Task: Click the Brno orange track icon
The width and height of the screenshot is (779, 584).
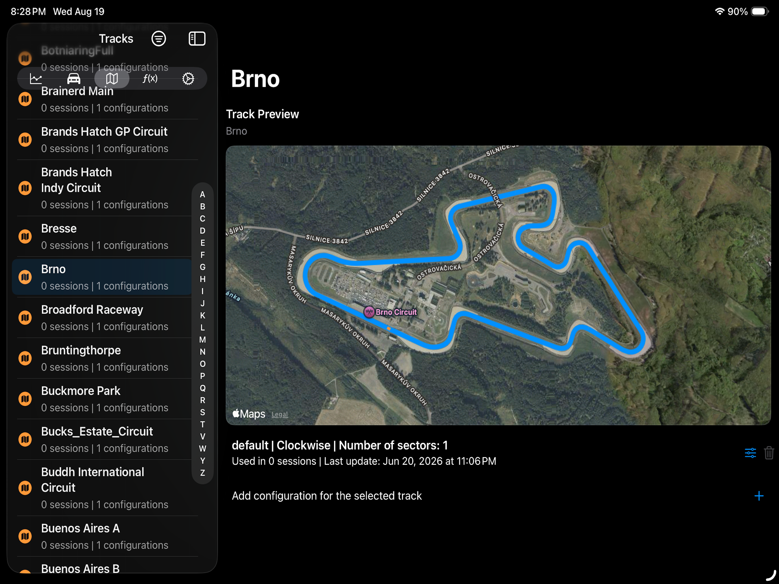Action: click(x=25, y=277)
